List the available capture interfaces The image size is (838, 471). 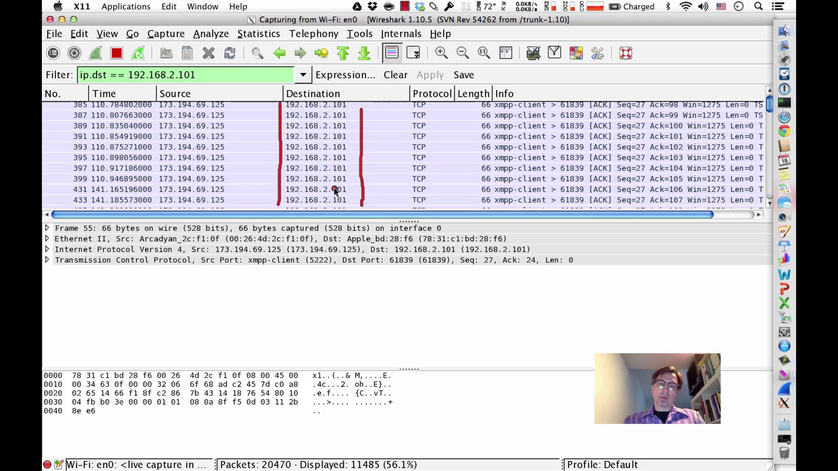tap(52, 53)
